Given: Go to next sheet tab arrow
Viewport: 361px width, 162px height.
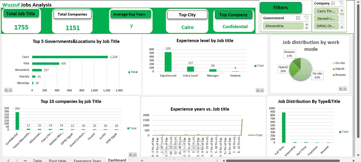Looking at the screenshot, I should 17,161.
